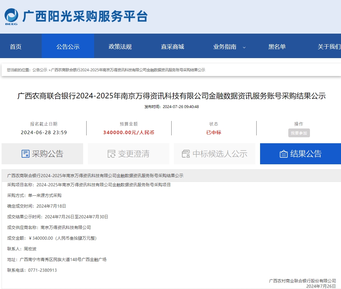Click the 采购方式：单一来源方式采购 line

click(x=35, y=195)
